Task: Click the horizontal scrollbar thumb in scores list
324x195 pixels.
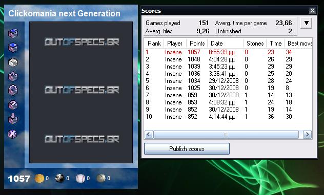Action: (x=226, y=135)
